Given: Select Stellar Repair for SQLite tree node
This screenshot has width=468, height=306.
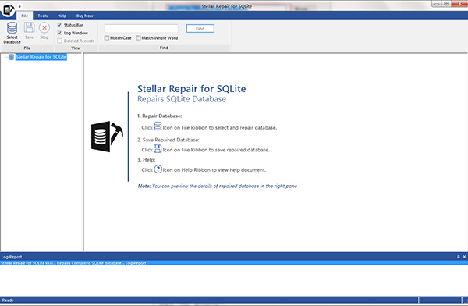Looking at the screenshot, I should coord(41,57).
